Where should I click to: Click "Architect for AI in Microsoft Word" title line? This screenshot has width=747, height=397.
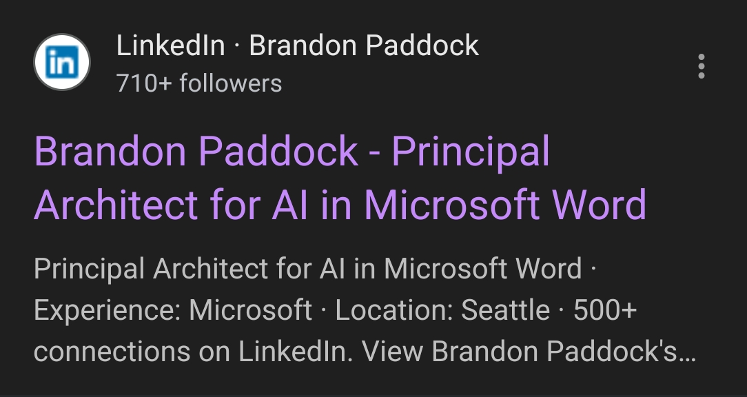tap(340, 204)
